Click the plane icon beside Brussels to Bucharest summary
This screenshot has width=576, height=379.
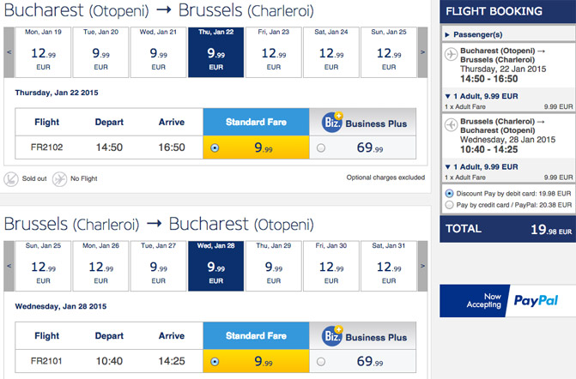tap(451, 124)
